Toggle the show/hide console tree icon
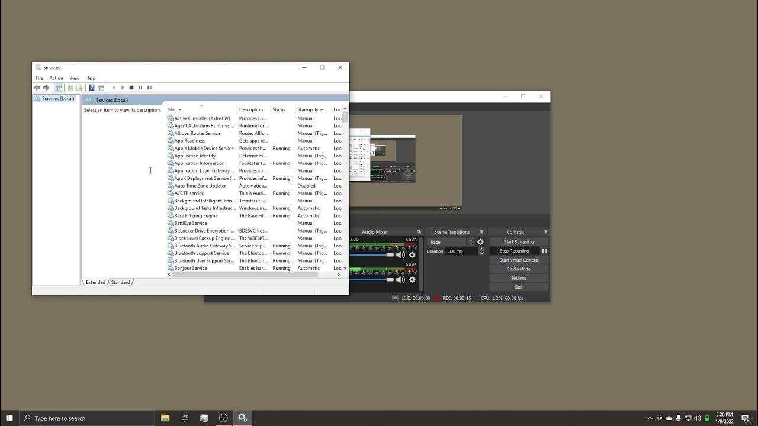The image size is (758, 426). (x=59, y=88)
